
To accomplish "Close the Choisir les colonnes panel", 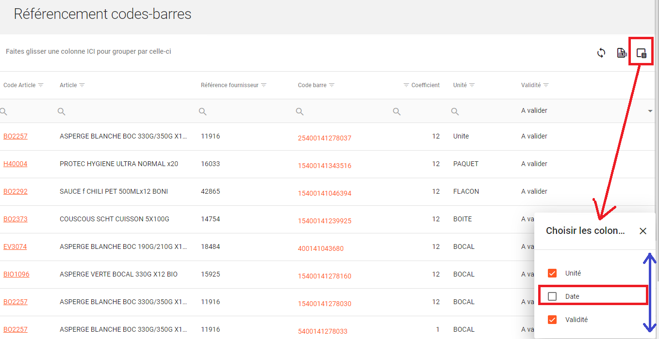I will [x=643, y=231].
